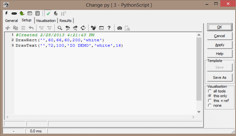Click the Help button

(x=219, y=54)
